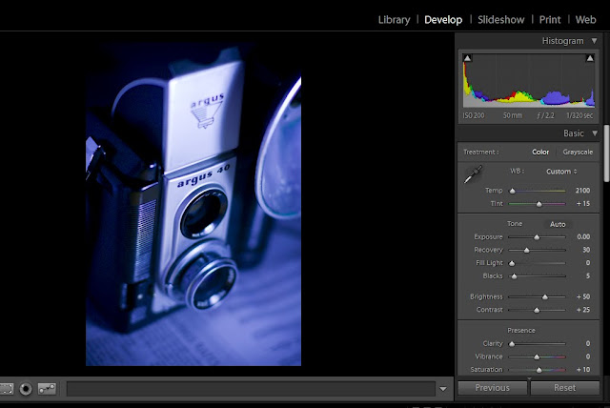Collapse the Histogram panel
Image resolution: width=610 pixels, height=408 pixels.
pos(594,41)
